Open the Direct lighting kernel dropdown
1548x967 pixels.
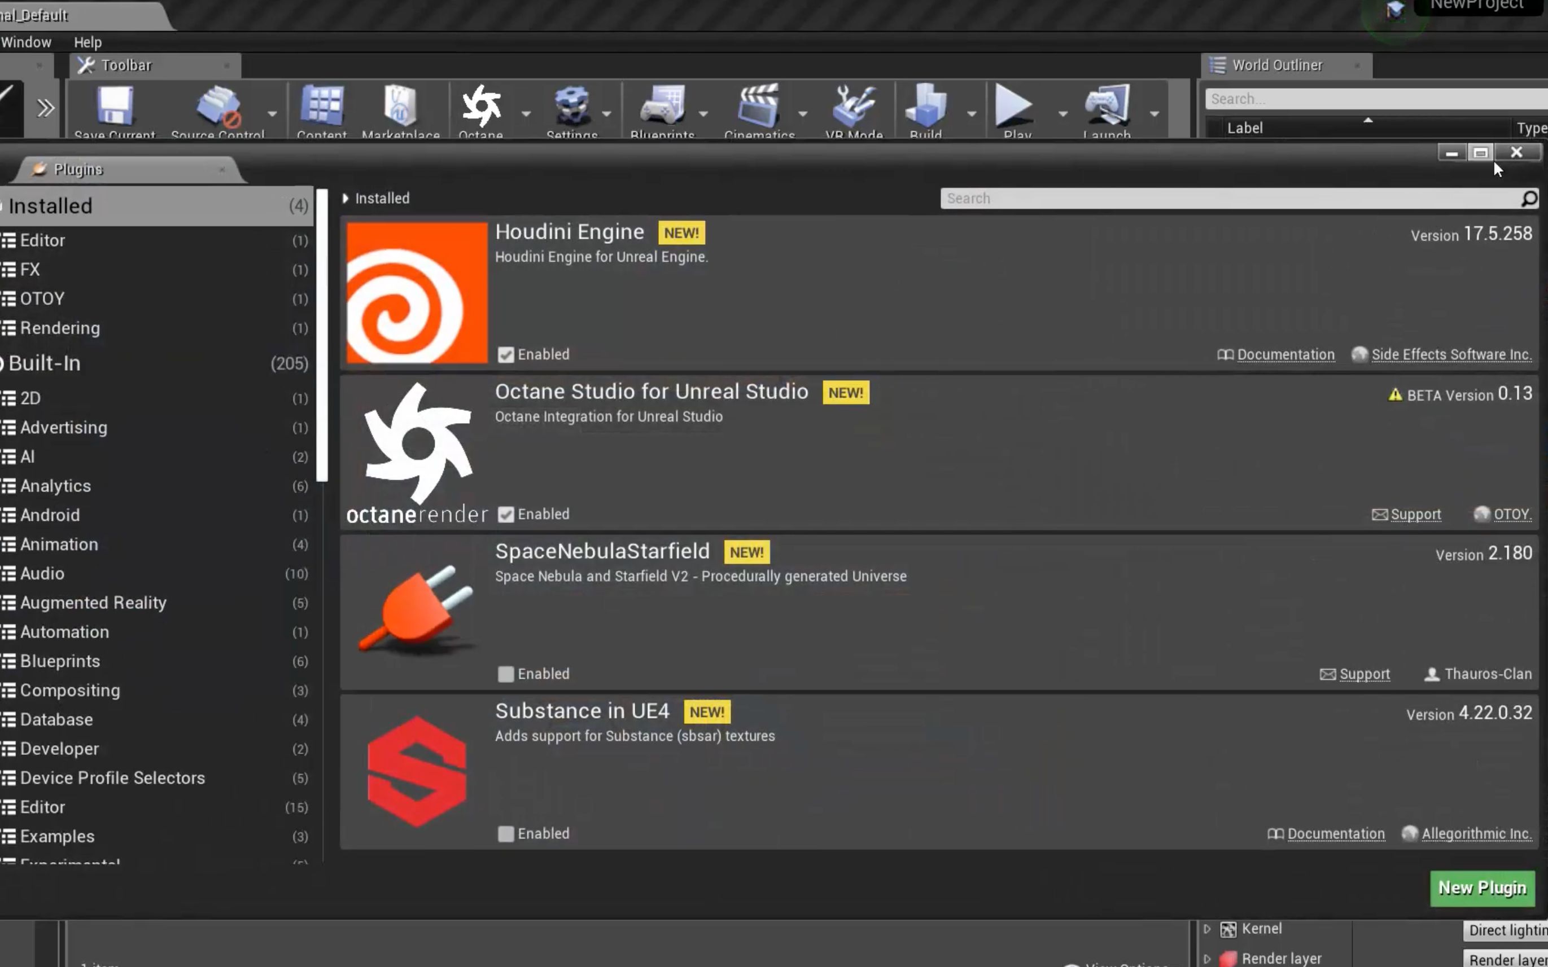coord(1506,930)
